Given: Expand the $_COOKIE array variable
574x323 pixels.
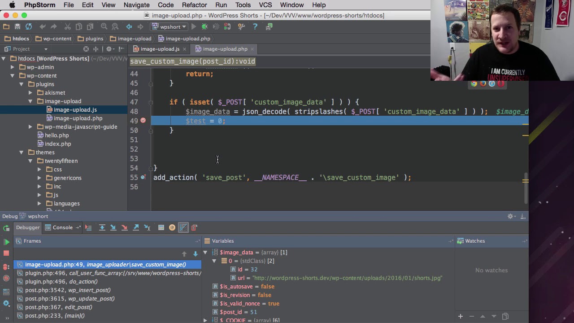Looking at the screenshot, I should [205, 320].
